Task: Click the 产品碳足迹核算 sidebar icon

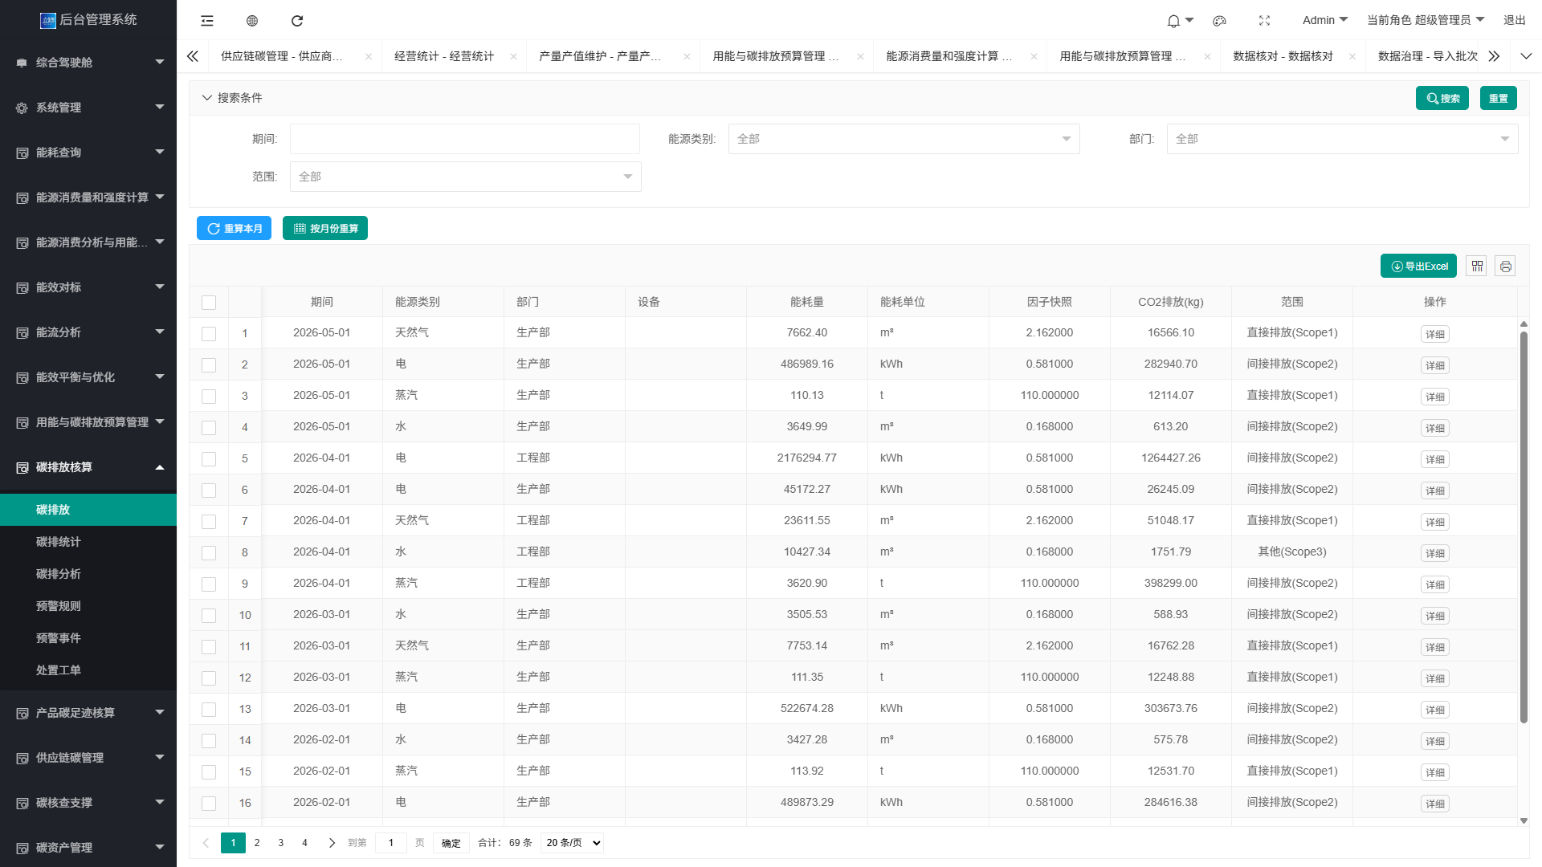Action: [22, 713]
